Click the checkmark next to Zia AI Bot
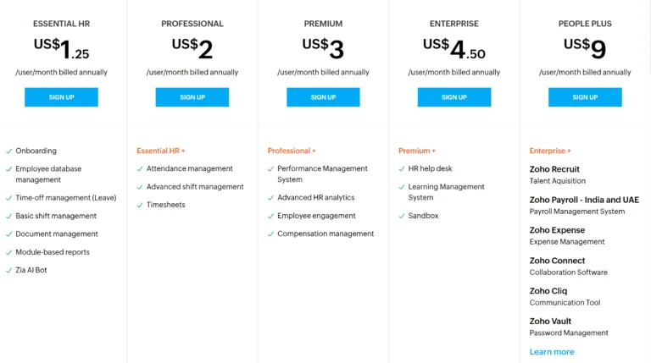The height and width of the screenshot is (363, 651). 8,270
